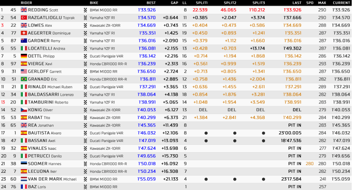This screenshot has width=352, height=190.
Task: Click the RIDER column header
Action: point(26,3)
